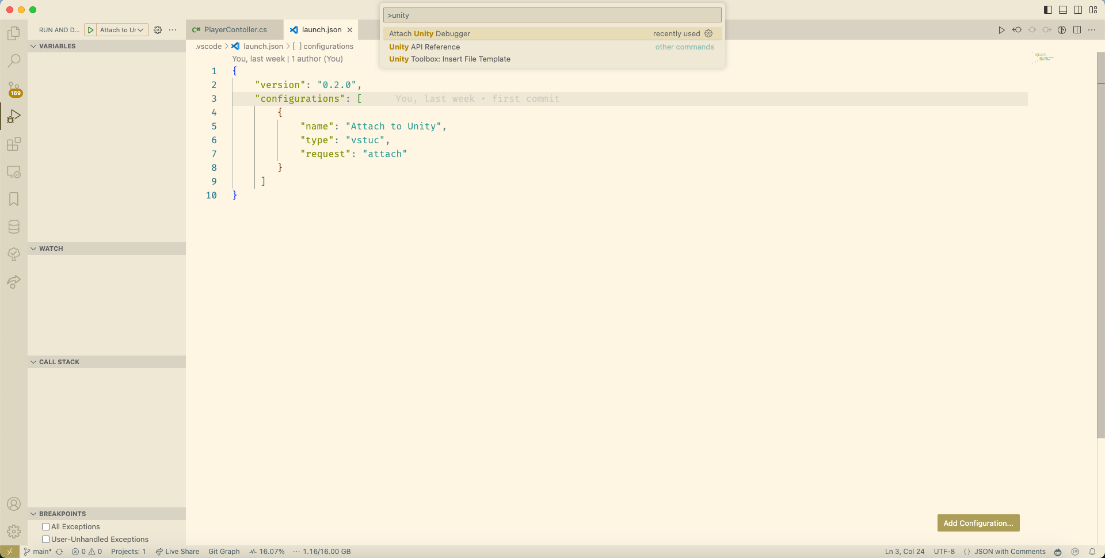Open the Accounts icon in activity bar
Image resolution: width=1105 pixels, height=558 pixels.
pos(14,504)
